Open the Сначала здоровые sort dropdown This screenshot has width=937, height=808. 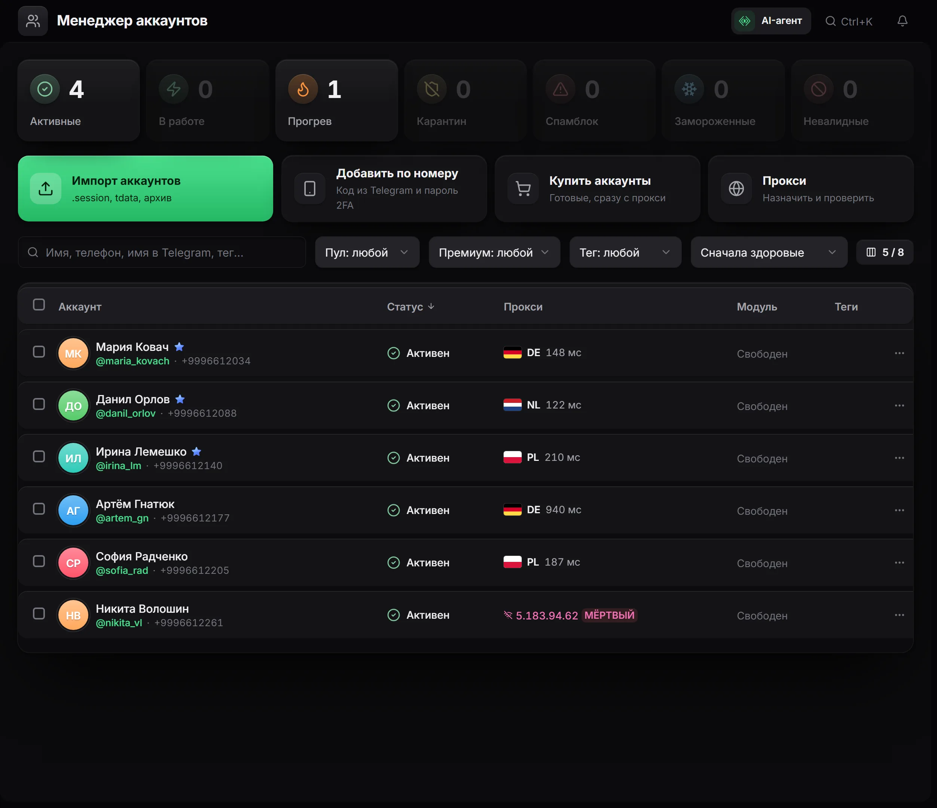pos(769,252)
